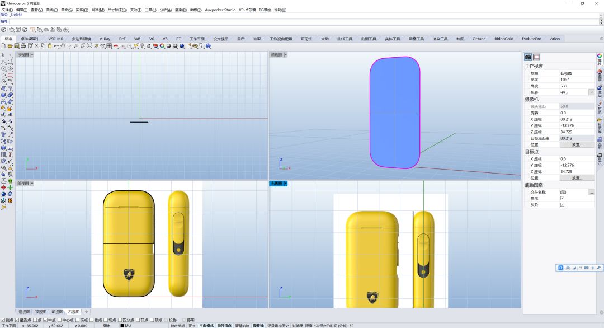Open the front viewport title dropdown arrow
This screenshot has width=604, height=328.
(x=32, y=184)
